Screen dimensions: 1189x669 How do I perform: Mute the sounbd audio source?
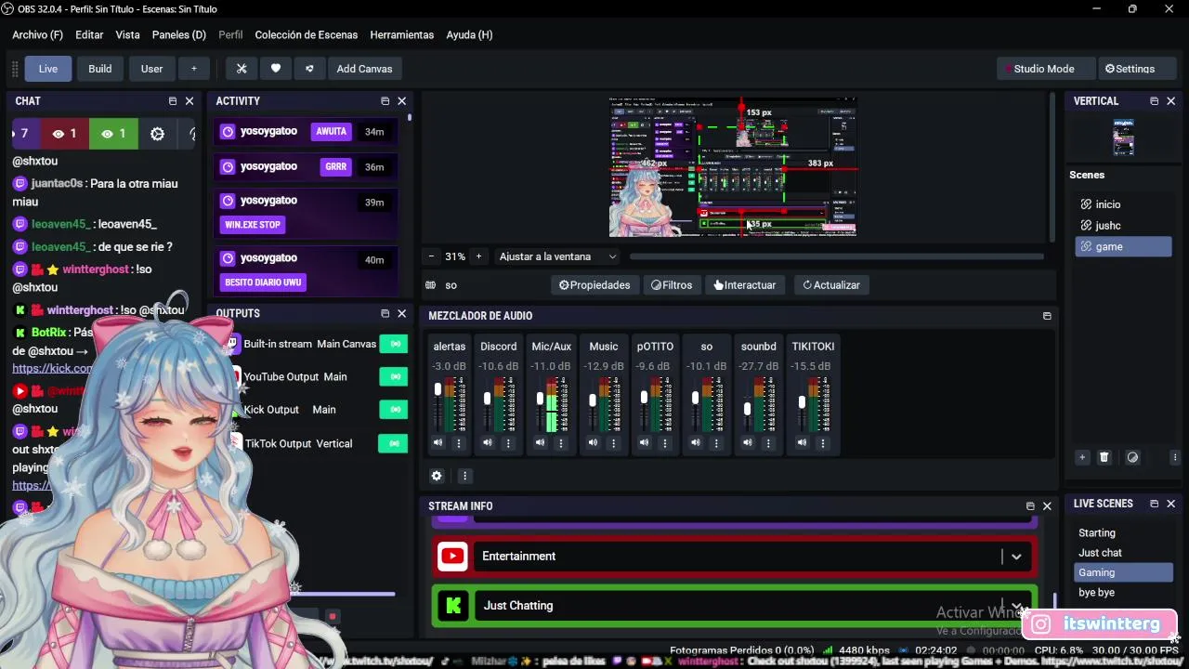748,443
